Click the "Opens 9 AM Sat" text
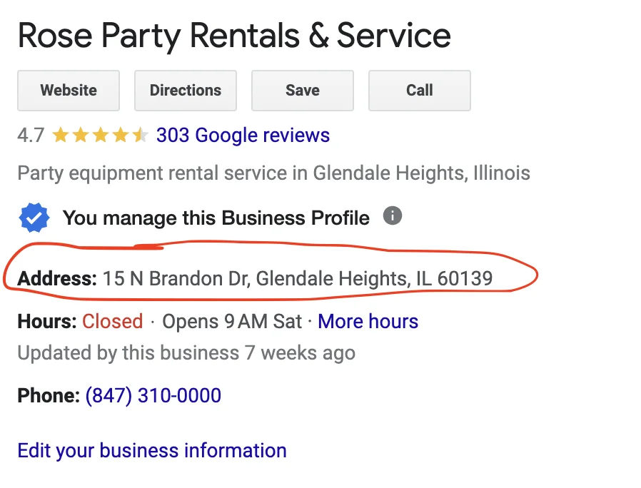 232,321
